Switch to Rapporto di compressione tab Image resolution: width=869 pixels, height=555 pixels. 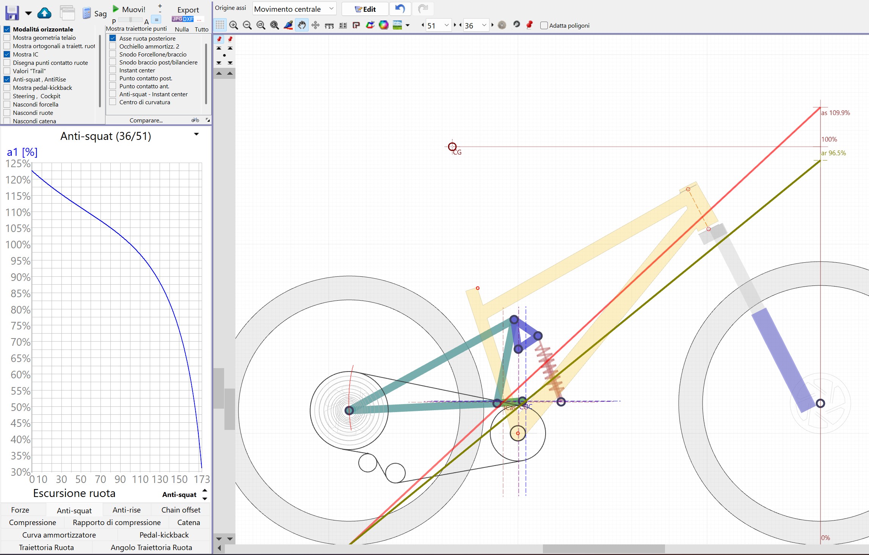tap(116, 522)
